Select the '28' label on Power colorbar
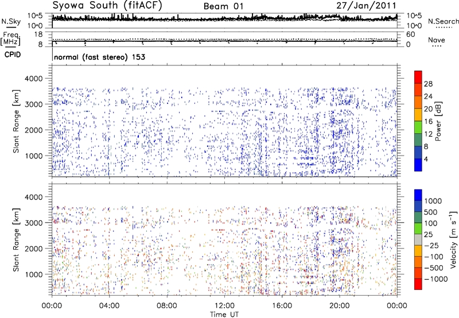This screenshot has height=318, width=459. point(428,84)
